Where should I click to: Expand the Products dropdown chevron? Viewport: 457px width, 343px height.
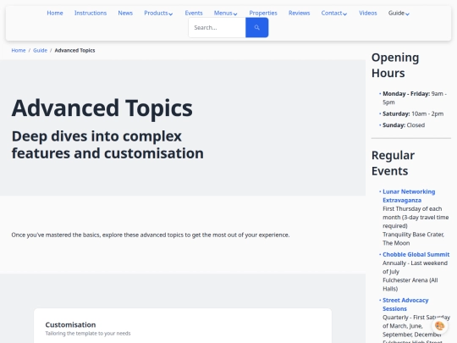pyautogui.click(x=171, y=14)
